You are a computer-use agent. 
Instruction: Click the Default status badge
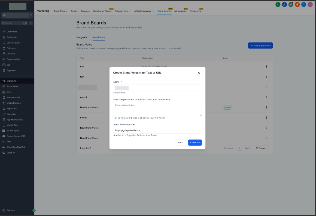click(227, 107)
